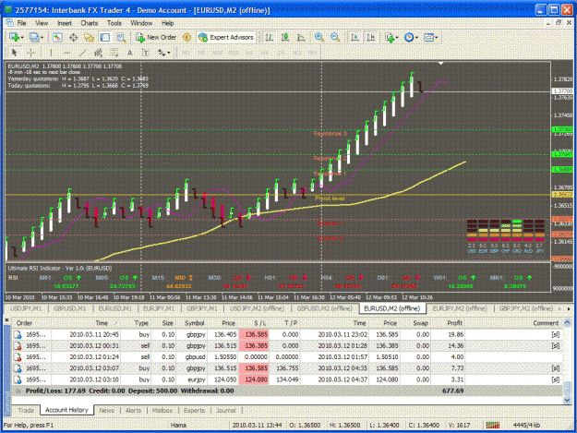The image size is (577, 433).
Task: Toggle chart auto scroll
Action: coord(355,37)
